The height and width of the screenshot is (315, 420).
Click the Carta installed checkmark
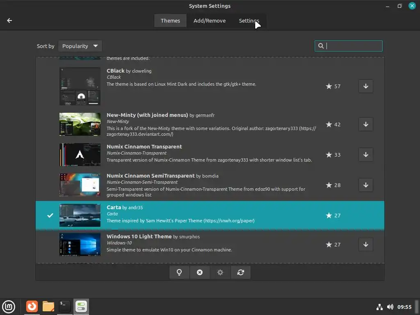click(x=50, y=215)
